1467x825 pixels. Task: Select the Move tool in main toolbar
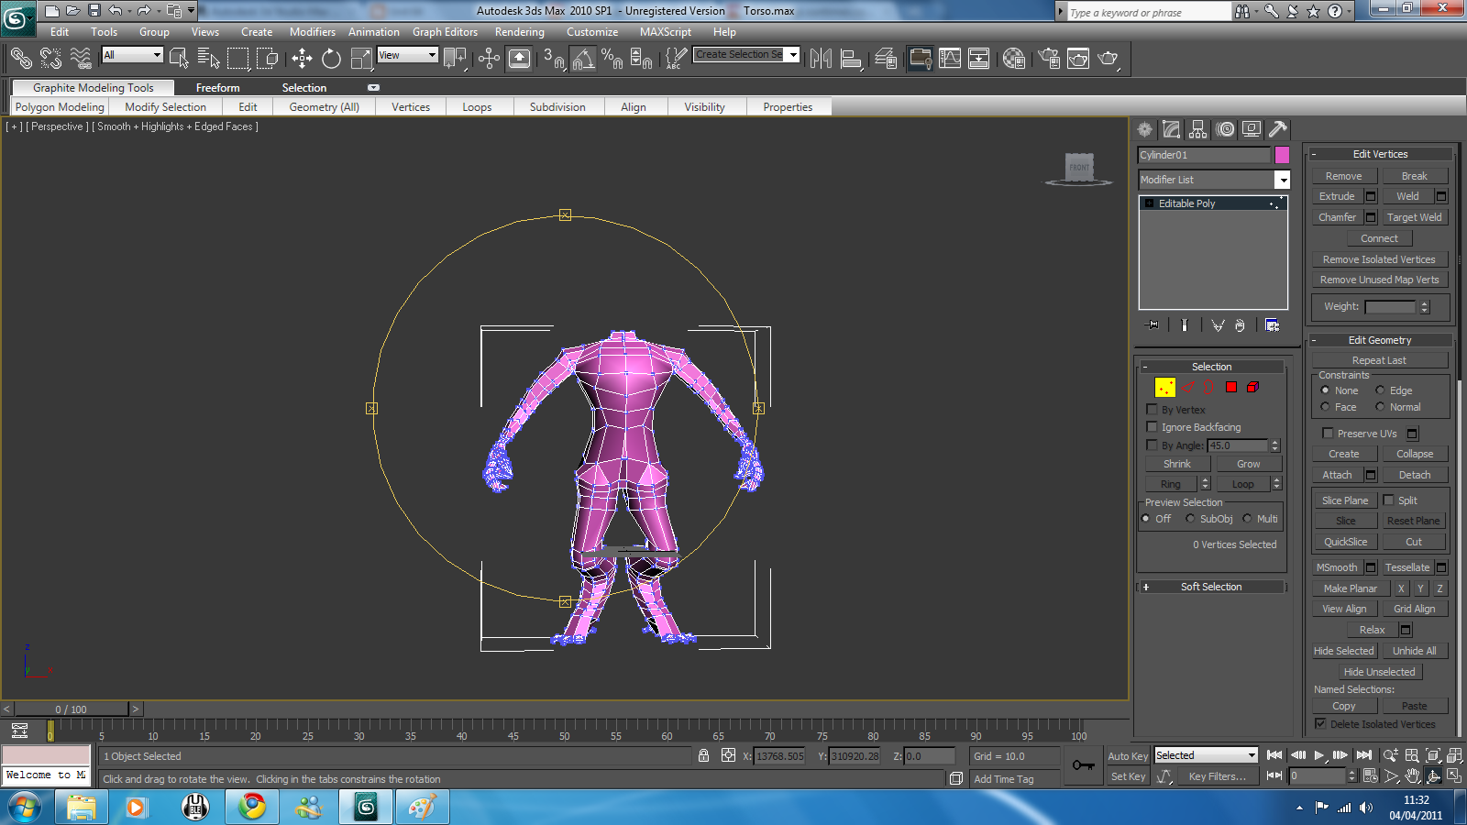(x=302, y=59)
